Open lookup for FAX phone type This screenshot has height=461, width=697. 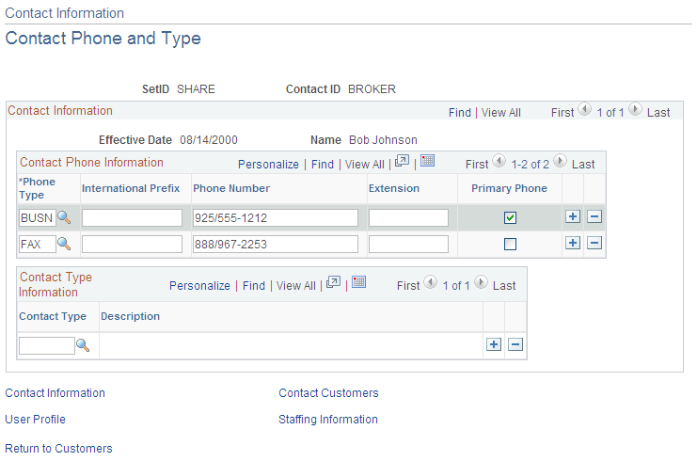point(64,244)
